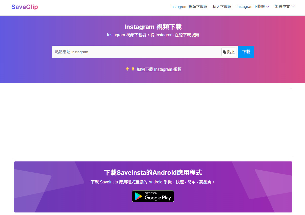Click the 下載SaveInsta的Android應用程式 heading
Viewport: 305px width, 215px height.
(x=153, y=173)
